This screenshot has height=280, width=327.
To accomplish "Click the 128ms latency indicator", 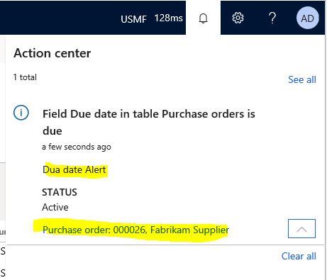I will click(169, 18).
